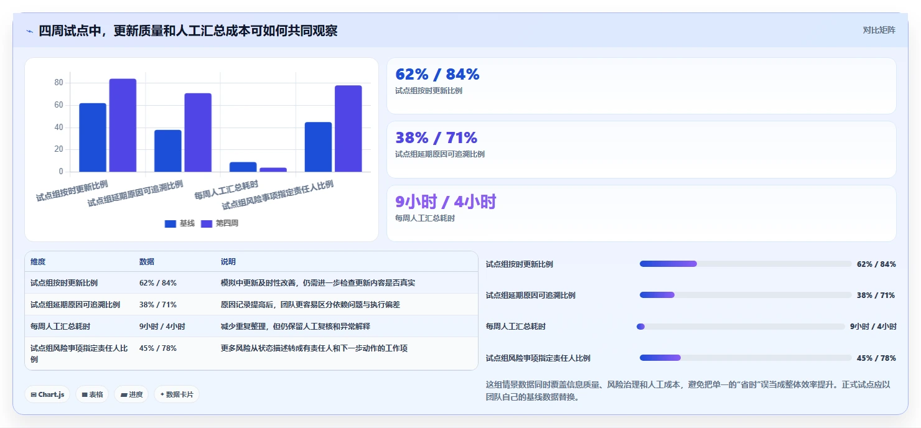Click the 第四周 bar for 试点组风险事项指定责任人比例

(348, 129)
